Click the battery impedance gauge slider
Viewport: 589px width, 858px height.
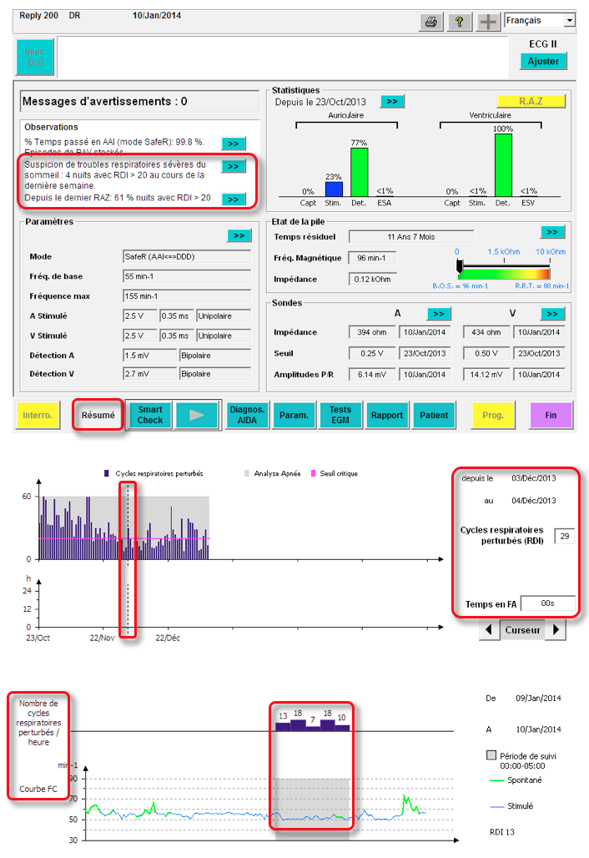458,266
